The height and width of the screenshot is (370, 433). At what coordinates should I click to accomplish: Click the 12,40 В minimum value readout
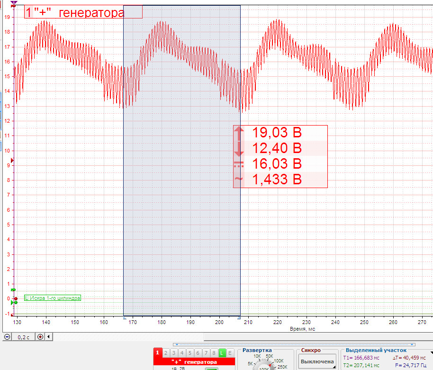(x=277, y=148)
